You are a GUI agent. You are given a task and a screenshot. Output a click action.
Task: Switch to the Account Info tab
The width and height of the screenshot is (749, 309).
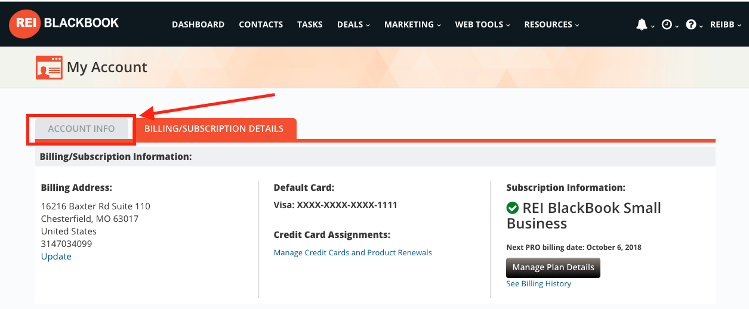[x=82, y=129]
